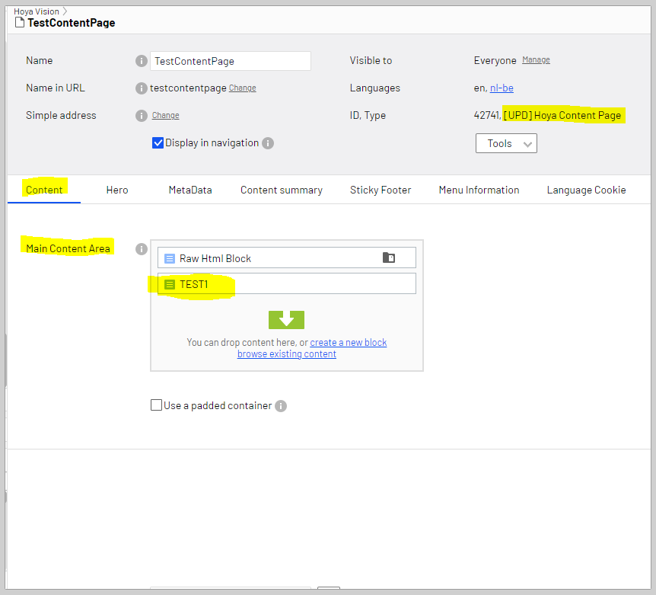This screenshot has width=656, height=595.
Task: Click info icon beside Use a padded container
Action: (281, 406)
